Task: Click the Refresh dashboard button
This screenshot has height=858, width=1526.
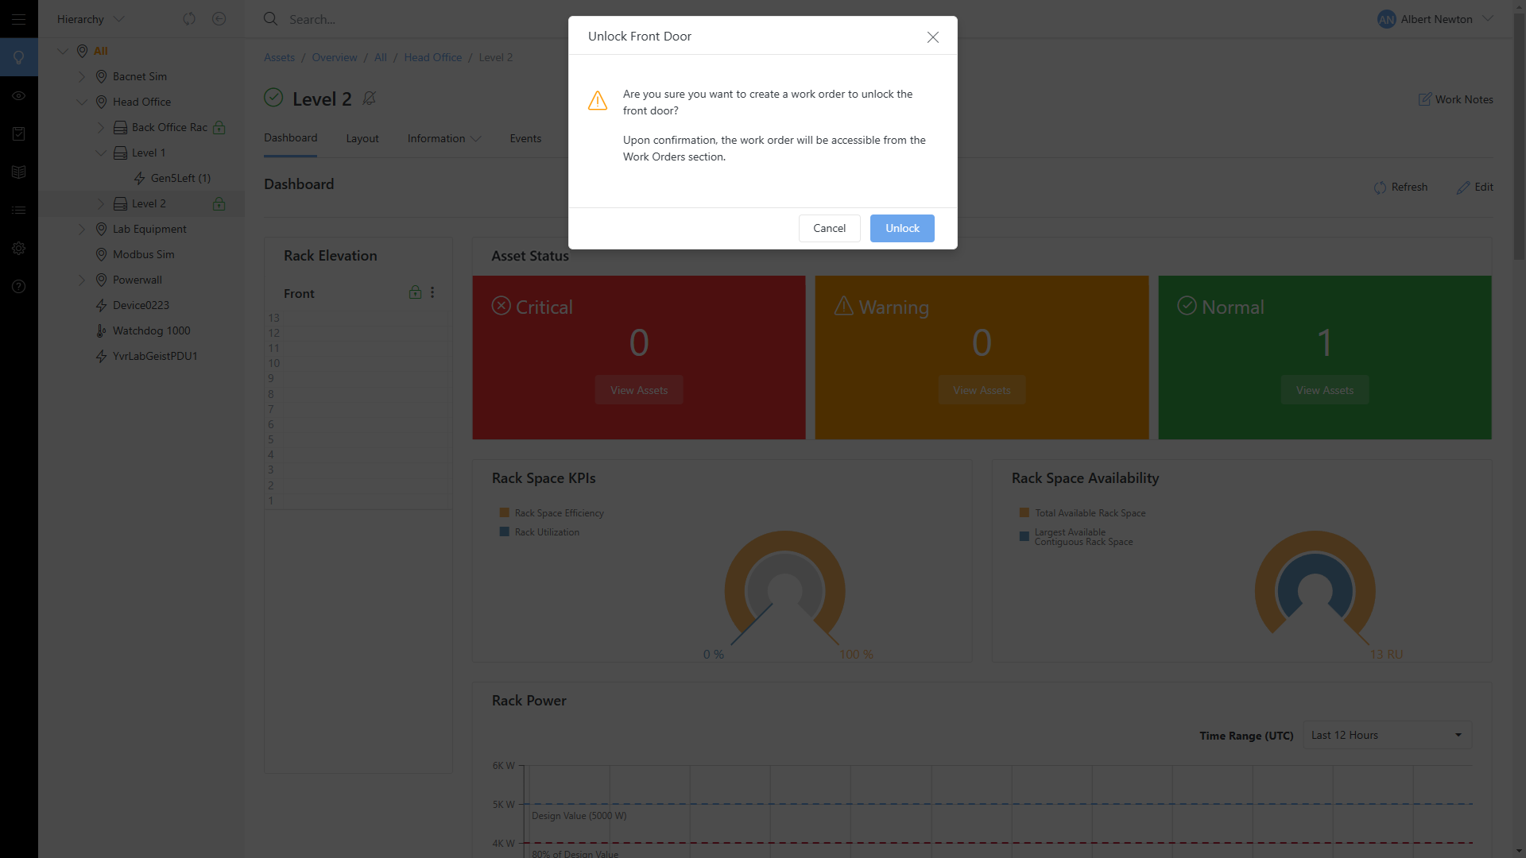Action: click(1400, 187)
